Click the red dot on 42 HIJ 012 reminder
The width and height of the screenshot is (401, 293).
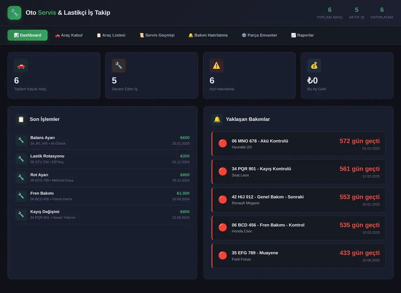(223, 199)
